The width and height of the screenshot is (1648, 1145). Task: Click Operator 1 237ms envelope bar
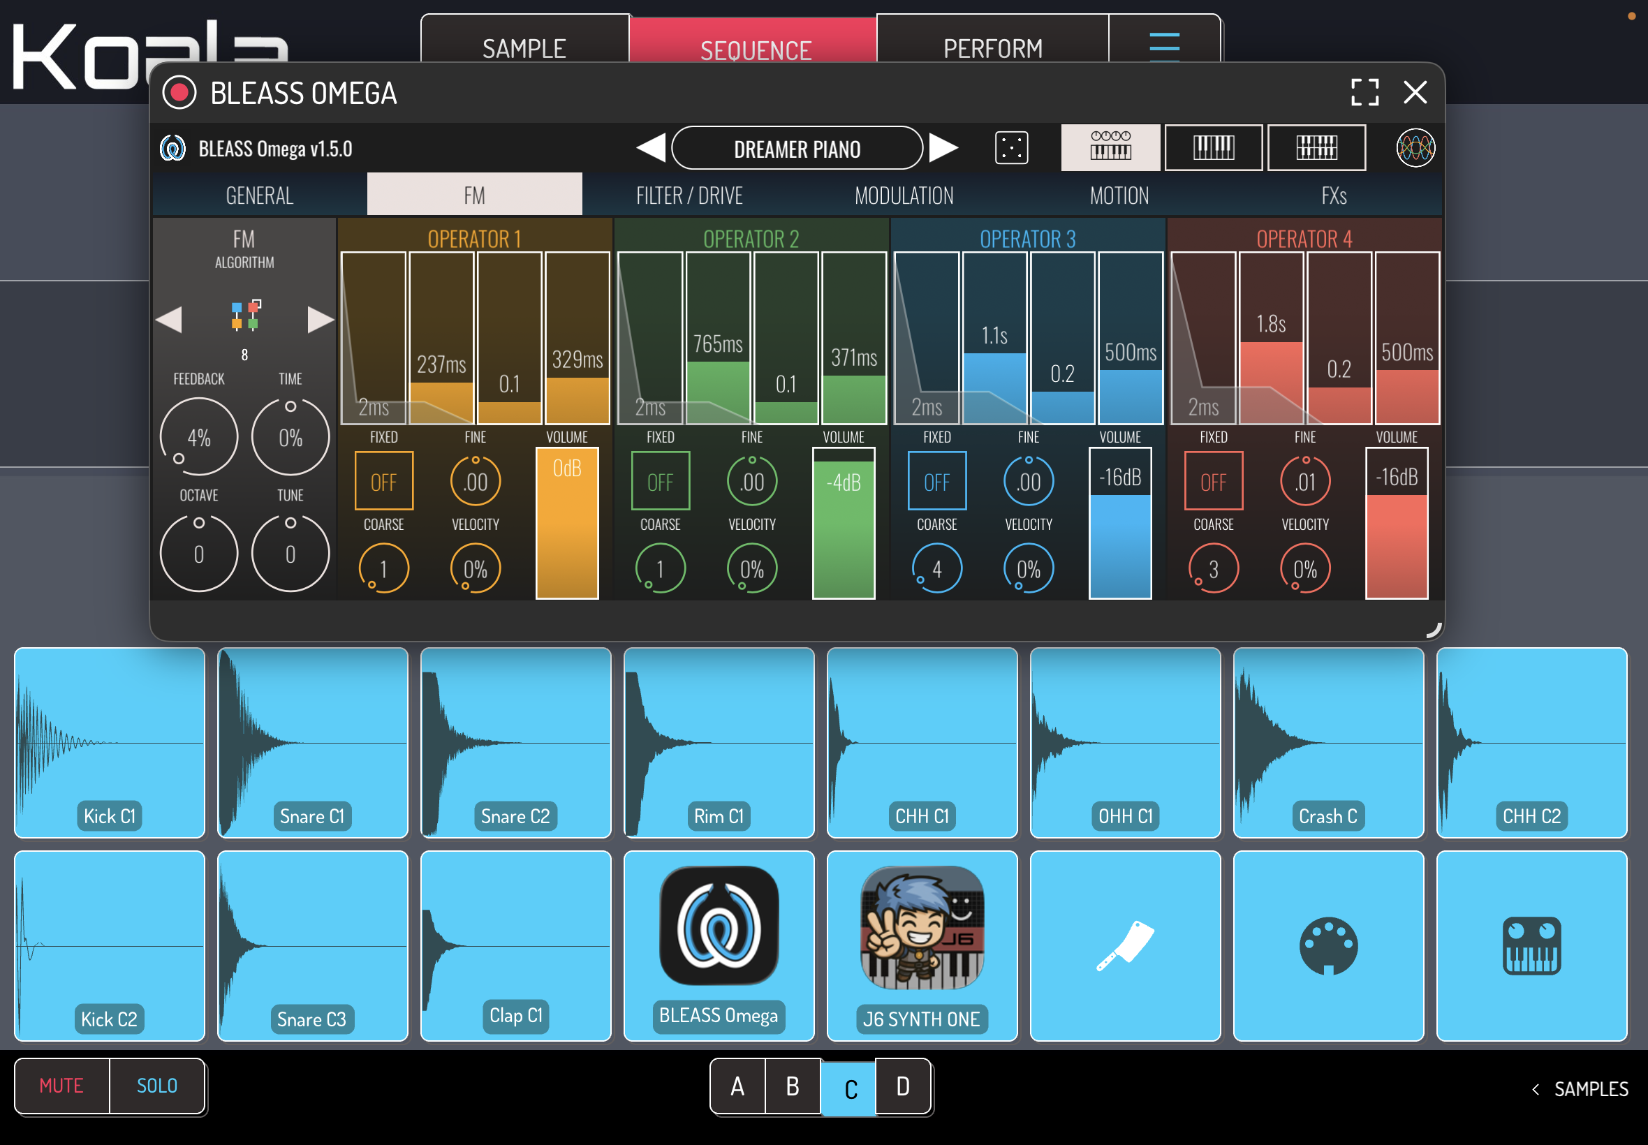[441, 338]
